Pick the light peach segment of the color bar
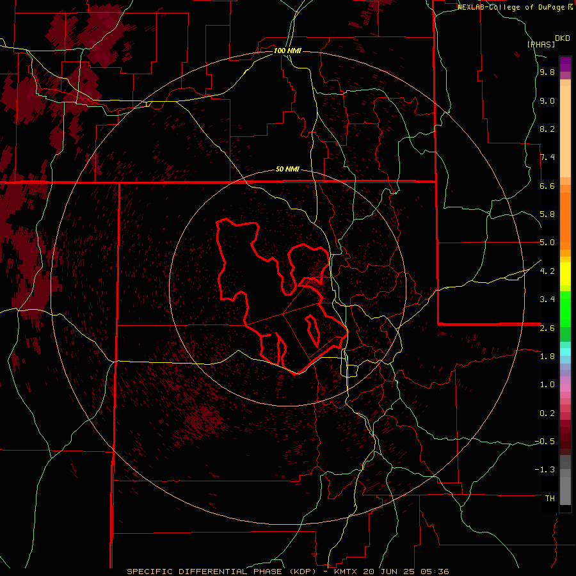 click(x=565, y=131)
